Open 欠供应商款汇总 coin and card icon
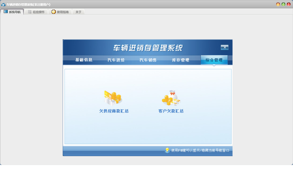This screenshot has width=293, height=190. [x=113, y=98]
